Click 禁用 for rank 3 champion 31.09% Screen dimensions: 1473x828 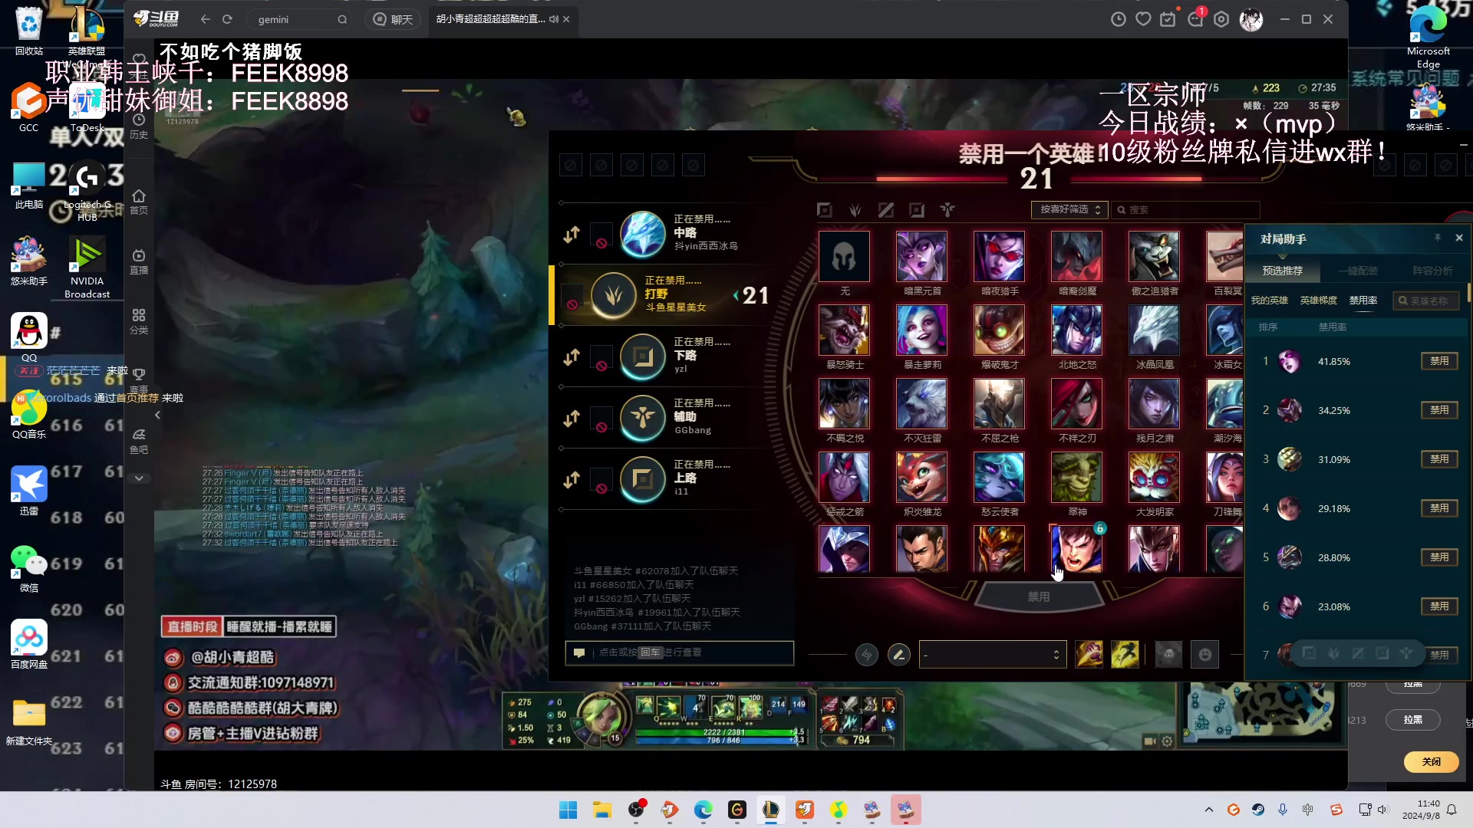(x=1439, y=459)
